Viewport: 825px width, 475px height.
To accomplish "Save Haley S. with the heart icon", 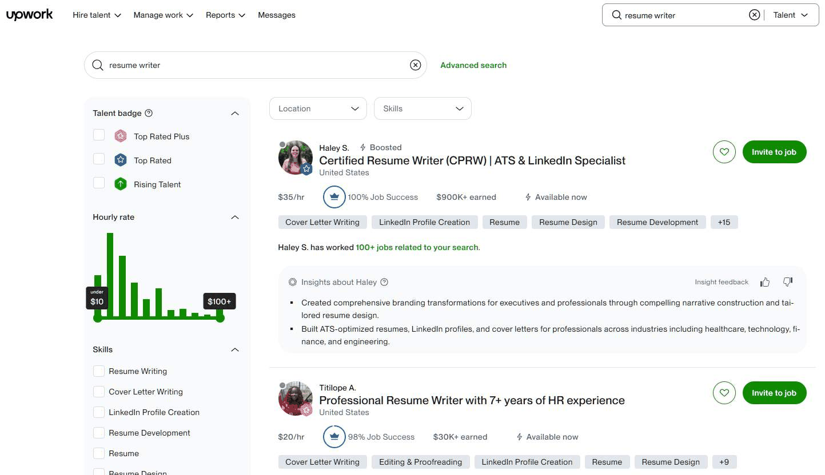I will (x=724, y=152).
